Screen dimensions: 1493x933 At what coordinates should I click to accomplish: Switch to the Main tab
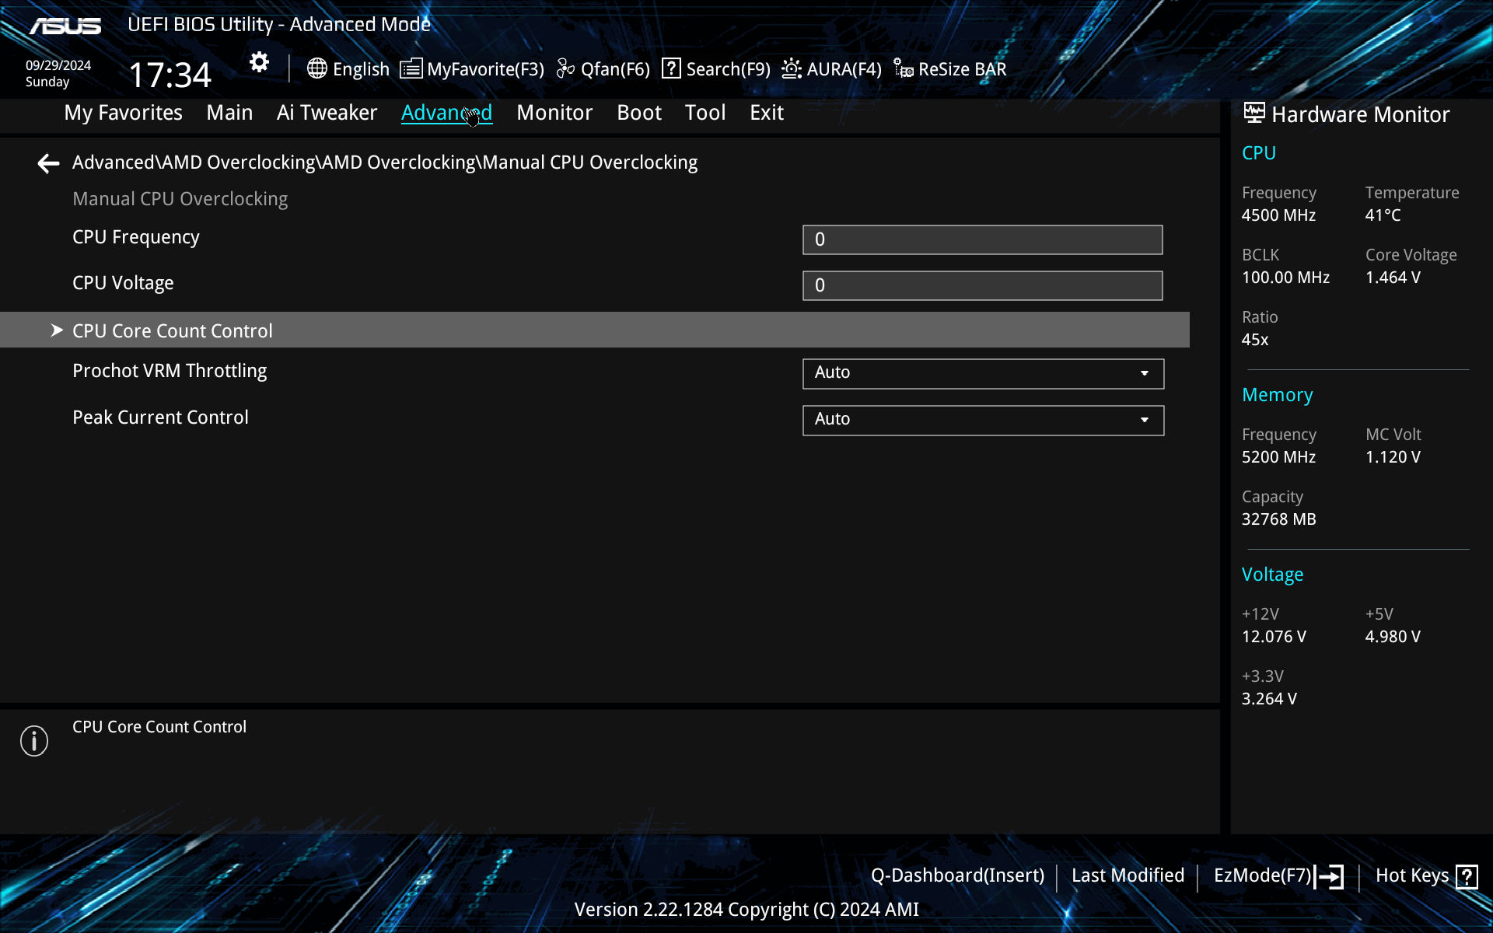[x=229, y=113]
